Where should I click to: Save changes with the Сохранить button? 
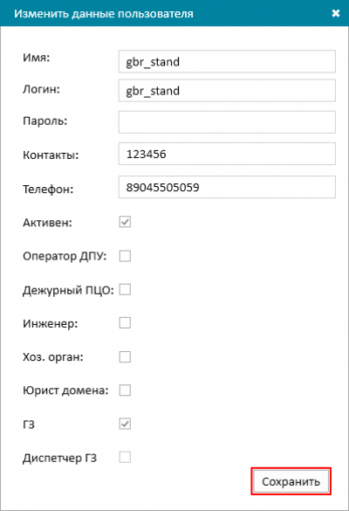291,481
